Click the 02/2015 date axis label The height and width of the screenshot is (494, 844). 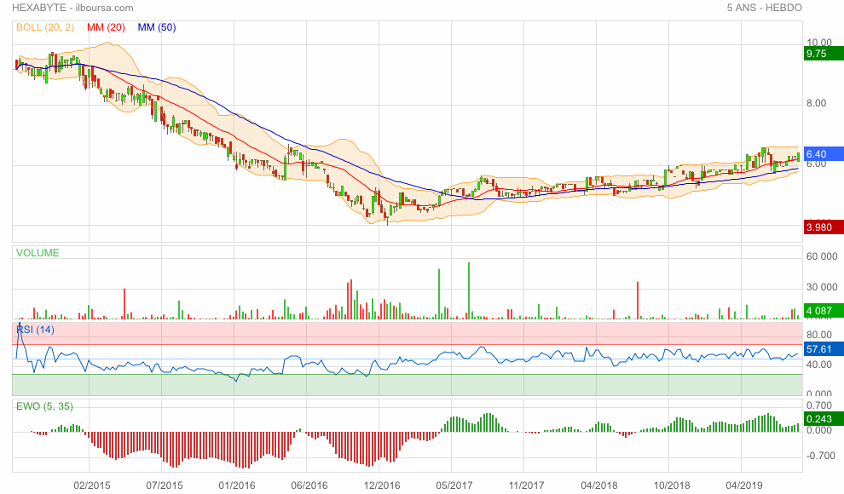tap(92, 485)
